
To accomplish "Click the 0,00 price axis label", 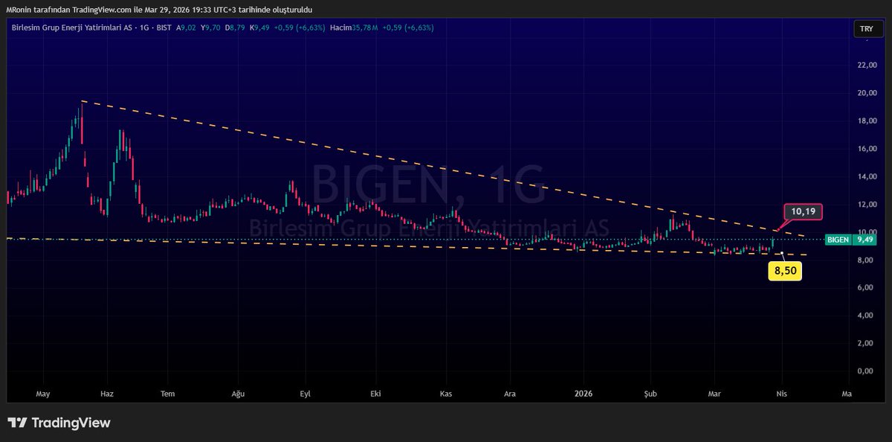I will coord(867,371).
